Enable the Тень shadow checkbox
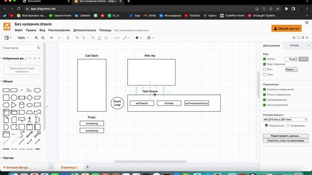Viewport: 312px width, 175px height. [x=264, y=74]
